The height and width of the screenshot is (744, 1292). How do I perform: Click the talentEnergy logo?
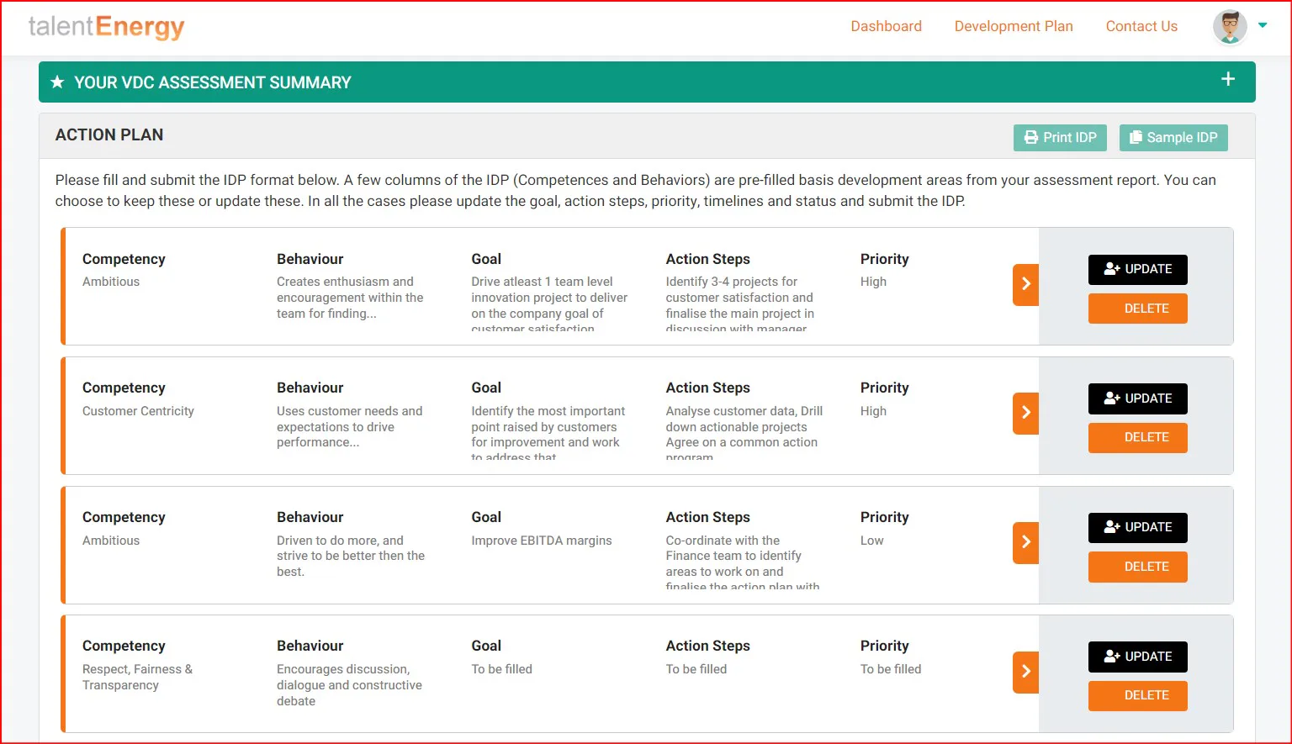click(107, 26)
